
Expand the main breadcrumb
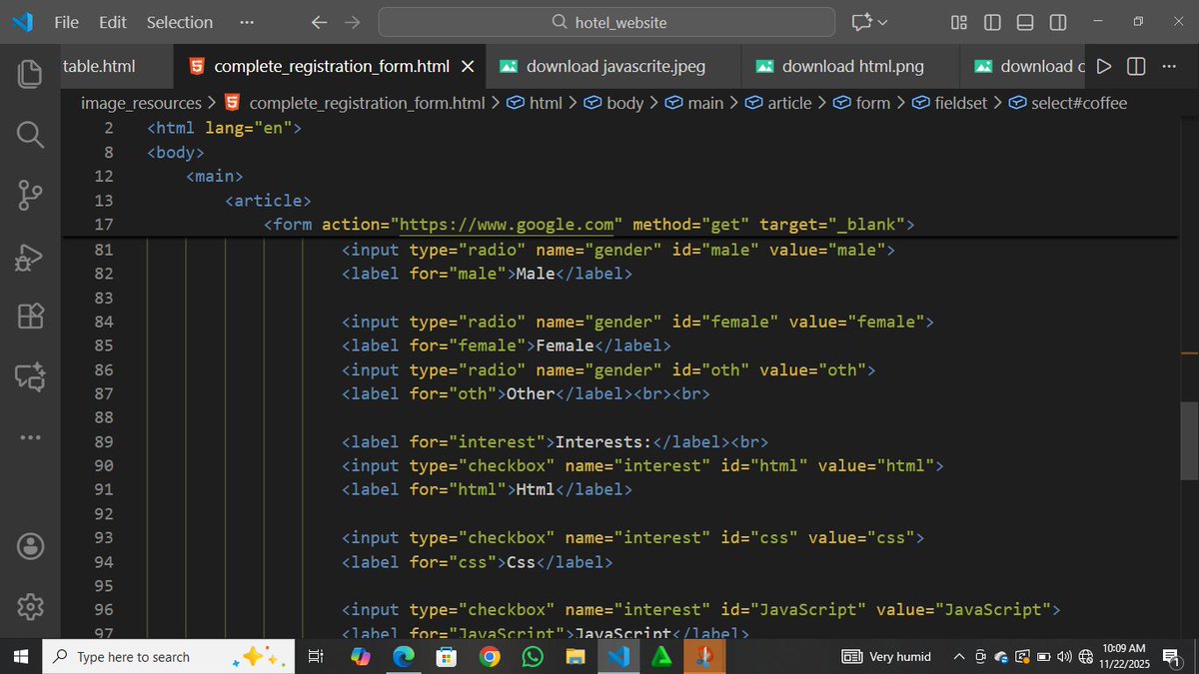(x=694, y=103)
